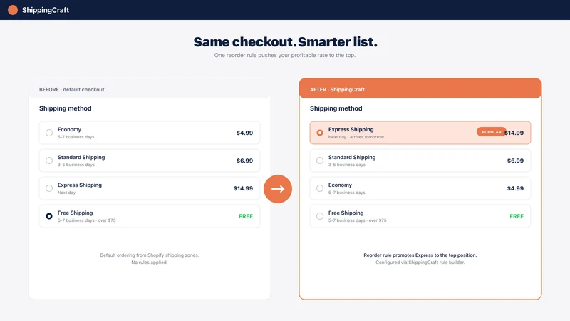Click the green FREE label in Before panel
The image size is (570, 321).
pos(246,216)
